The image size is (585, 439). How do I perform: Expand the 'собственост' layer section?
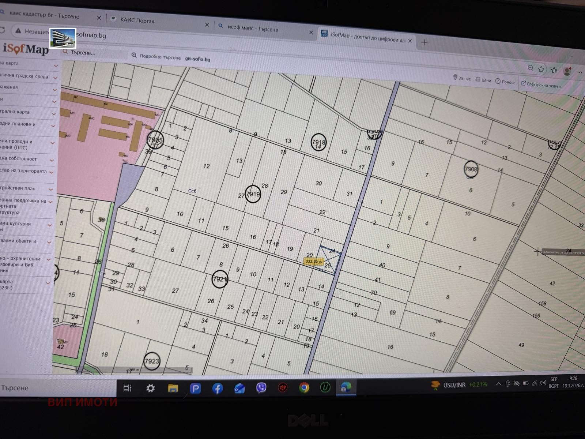click(x=52, y=160)
